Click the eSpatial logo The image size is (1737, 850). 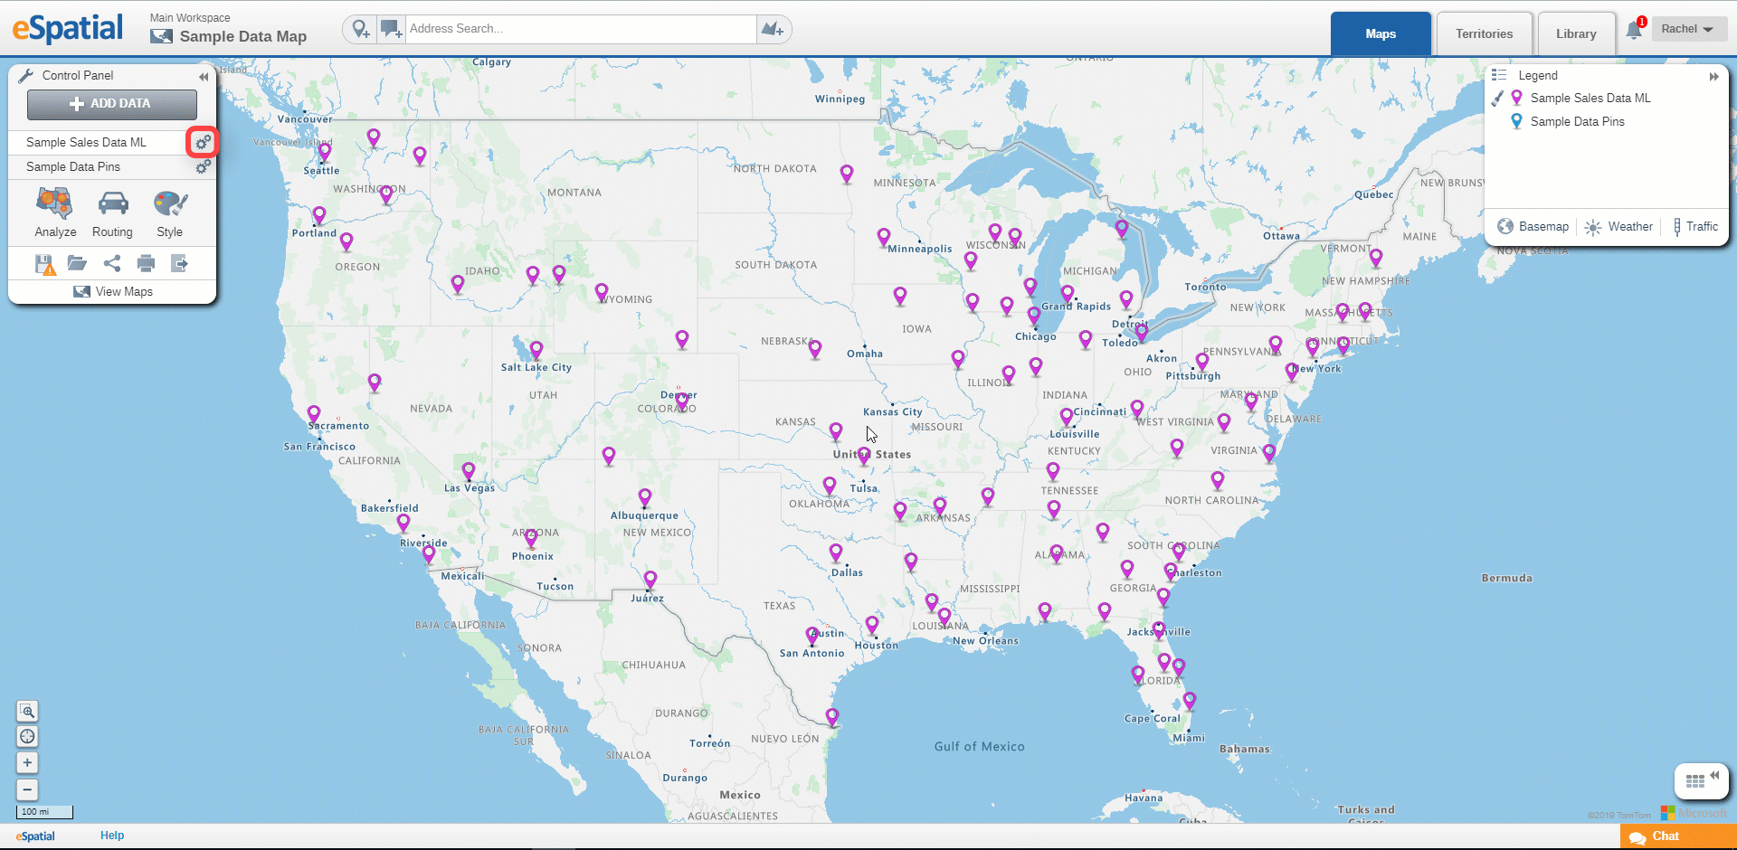coord(68,29)
